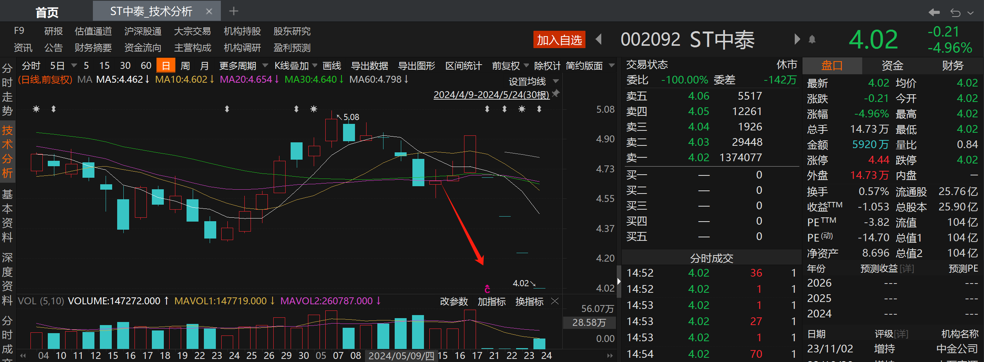984x362 pixels.
Task: Click the 加入自选 button
Action: 559,40
